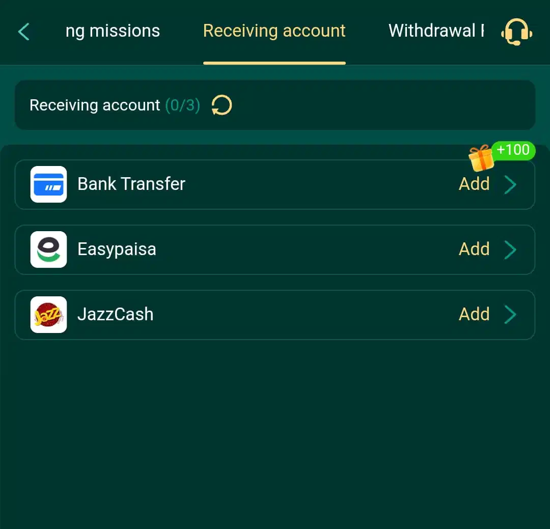
Task: Expand JazzCash row chevron
Action: click(510, 315)
